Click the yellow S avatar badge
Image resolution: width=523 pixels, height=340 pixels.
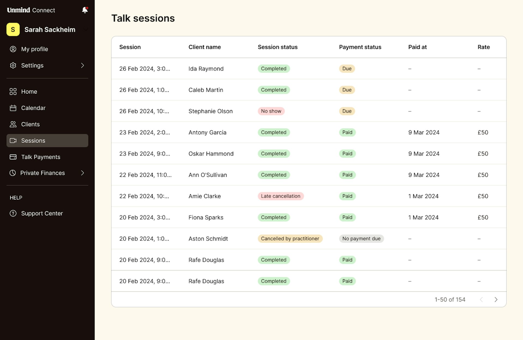tap(13, 29)
